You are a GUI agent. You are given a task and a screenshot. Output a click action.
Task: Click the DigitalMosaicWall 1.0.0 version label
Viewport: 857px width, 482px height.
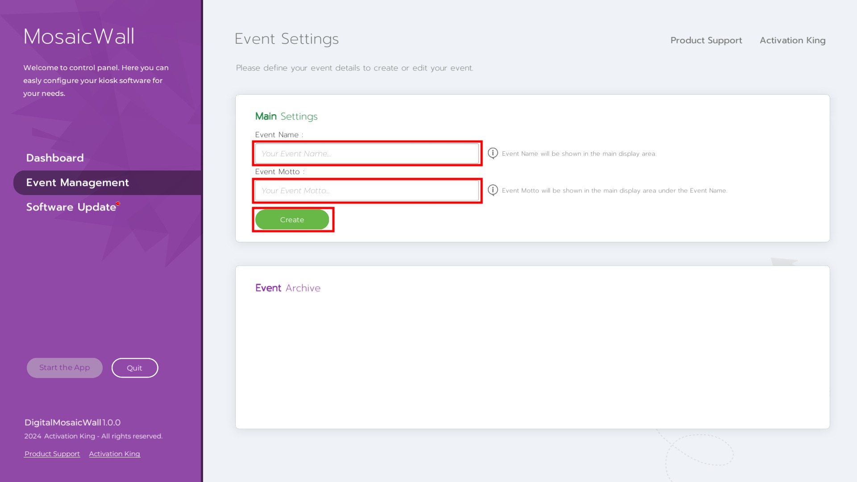pyautogui.click(x=72, y=422)
